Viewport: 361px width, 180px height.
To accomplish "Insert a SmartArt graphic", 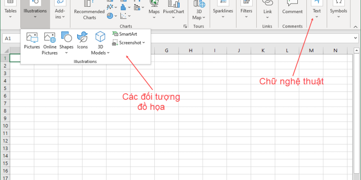I will point(125,34).
